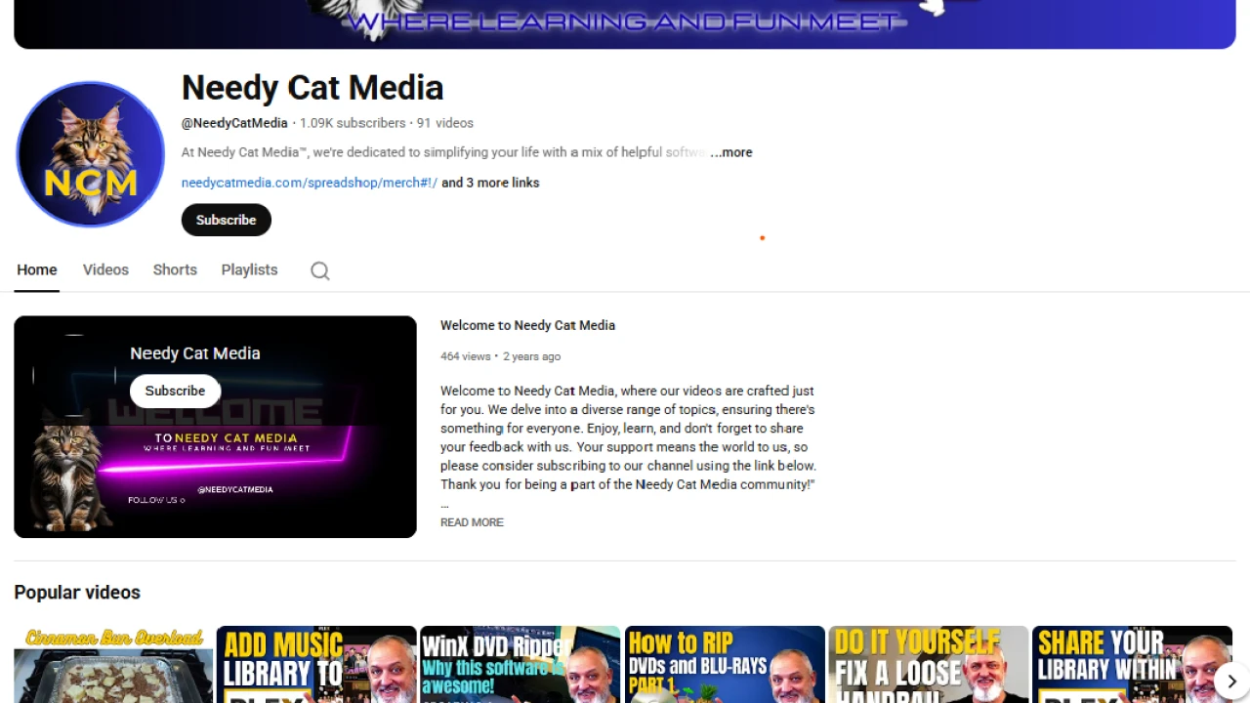The height and width of the screenshot is (703, 1250).
Task: Switch to the Home tab
Action: pyautogui.click(x=37, y=269)
